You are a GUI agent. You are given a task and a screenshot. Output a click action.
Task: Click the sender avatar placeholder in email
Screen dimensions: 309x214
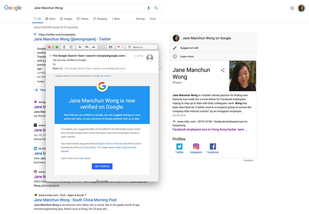tap(150, 58)
